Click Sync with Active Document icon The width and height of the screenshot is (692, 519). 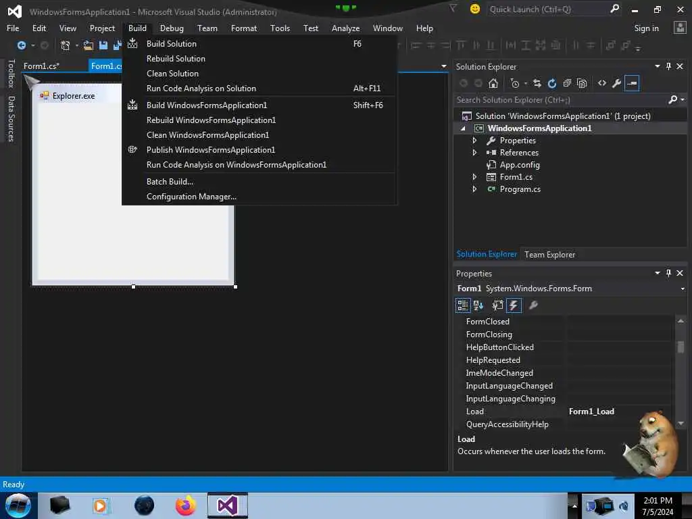(537, 83)
